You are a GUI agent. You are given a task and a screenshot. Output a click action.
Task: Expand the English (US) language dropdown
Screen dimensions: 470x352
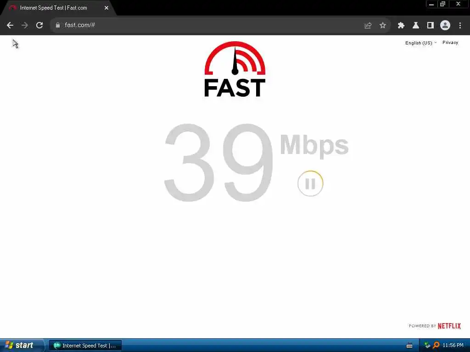pyautogui.click(x=421, y=43)
